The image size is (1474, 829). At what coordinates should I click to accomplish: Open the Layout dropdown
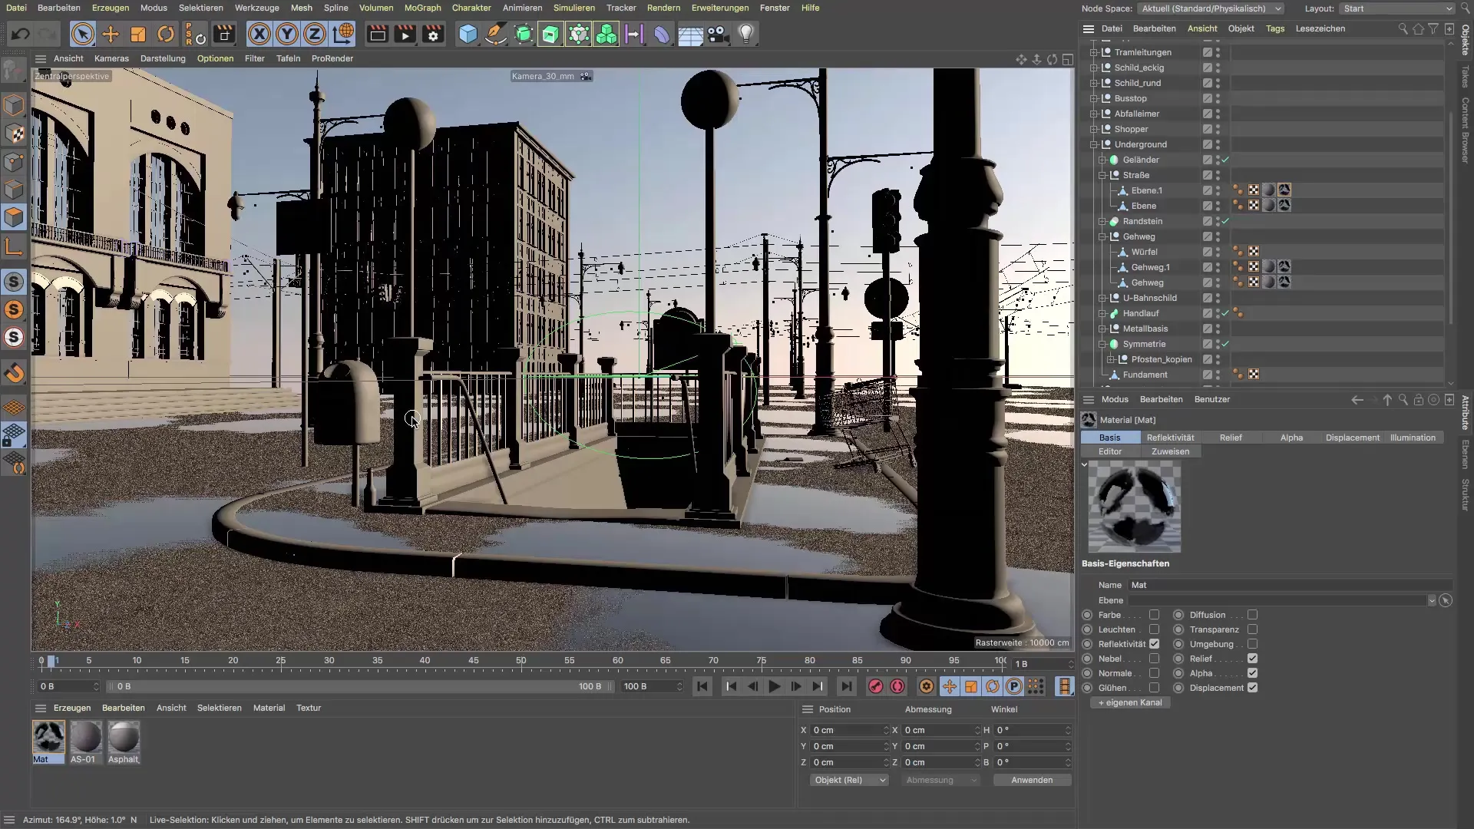(1397, 8)
